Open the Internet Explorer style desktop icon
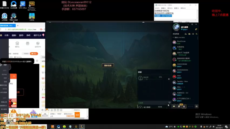This screenshot has height=129, width=230. click(x=4, y=17)
